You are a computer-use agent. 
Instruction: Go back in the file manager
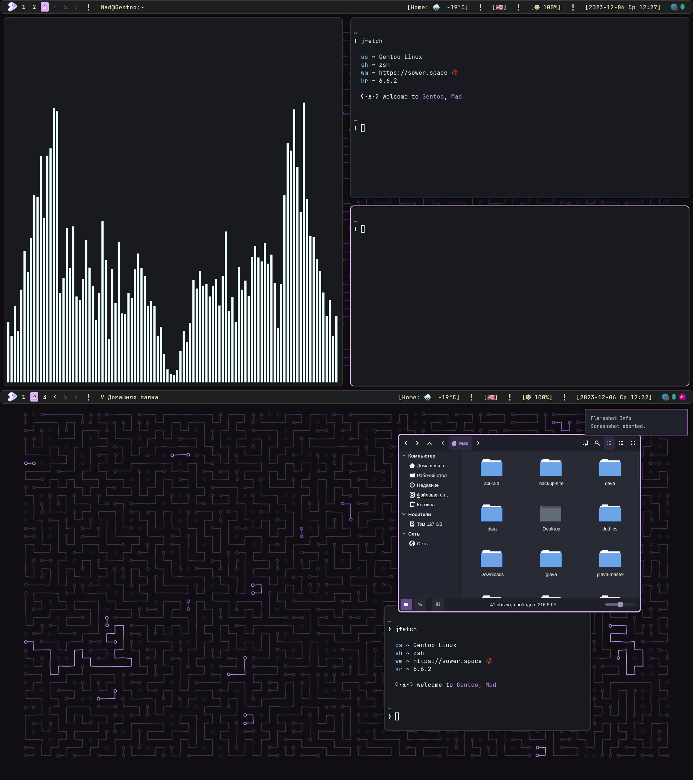(406, 443)
